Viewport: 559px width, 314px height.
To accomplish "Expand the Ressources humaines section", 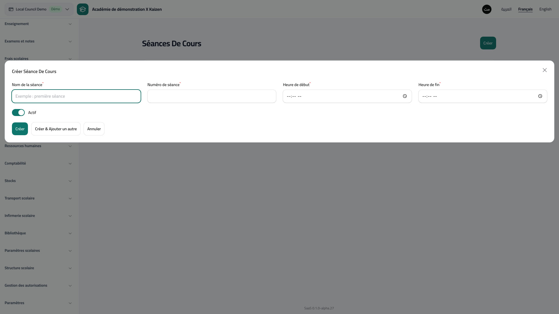I will 38,146.
